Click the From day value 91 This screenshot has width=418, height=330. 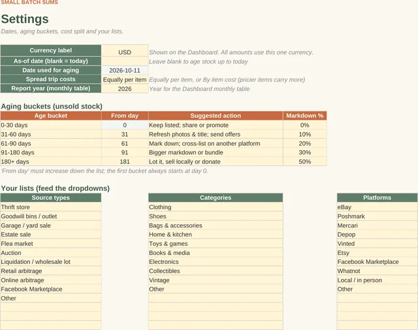(125, 152)
